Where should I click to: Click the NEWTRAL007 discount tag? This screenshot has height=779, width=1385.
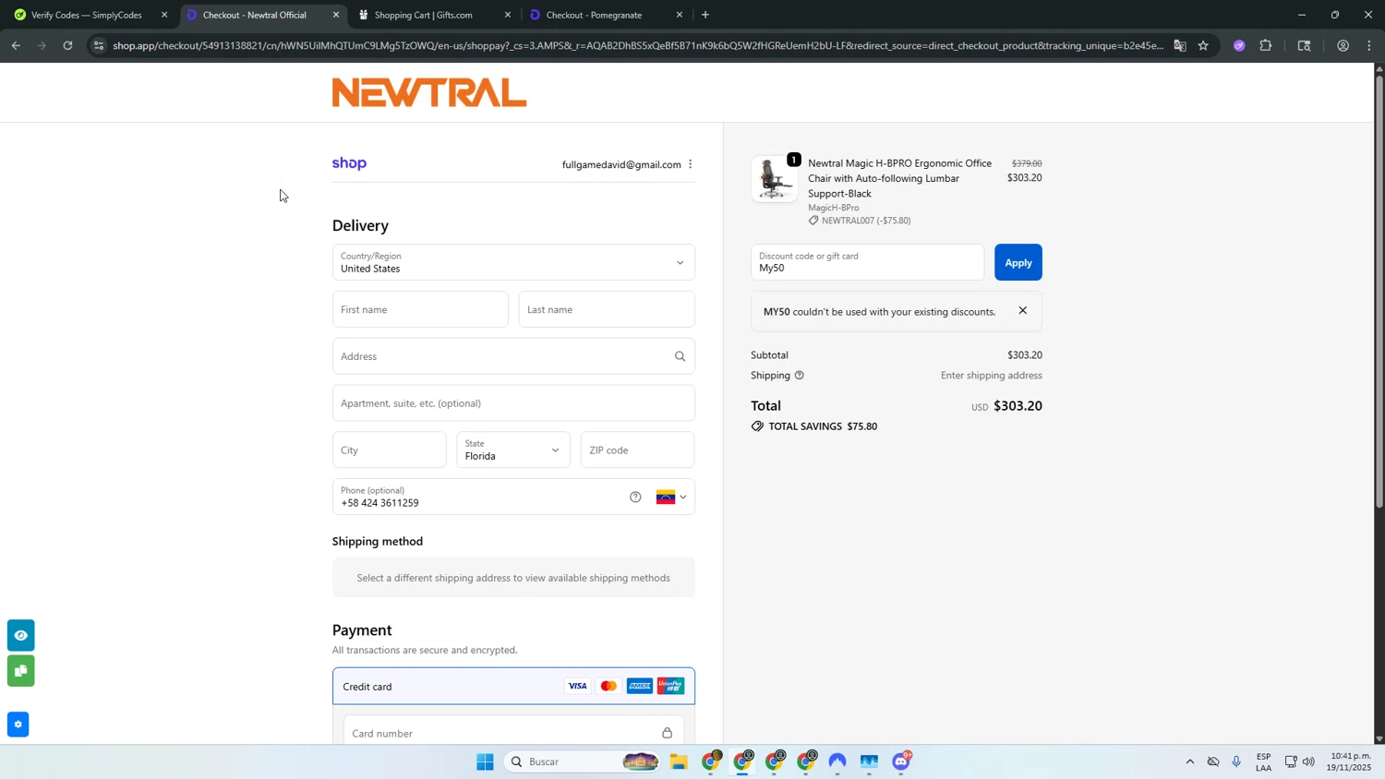[x=860, y=221]
